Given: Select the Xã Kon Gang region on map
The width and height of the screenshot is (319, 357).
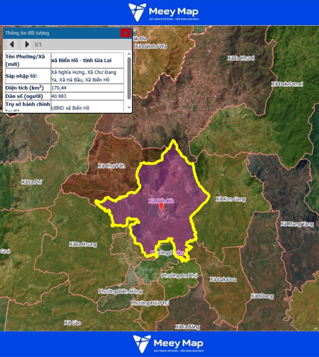Looking at the screenshot, I should point(230,199).
